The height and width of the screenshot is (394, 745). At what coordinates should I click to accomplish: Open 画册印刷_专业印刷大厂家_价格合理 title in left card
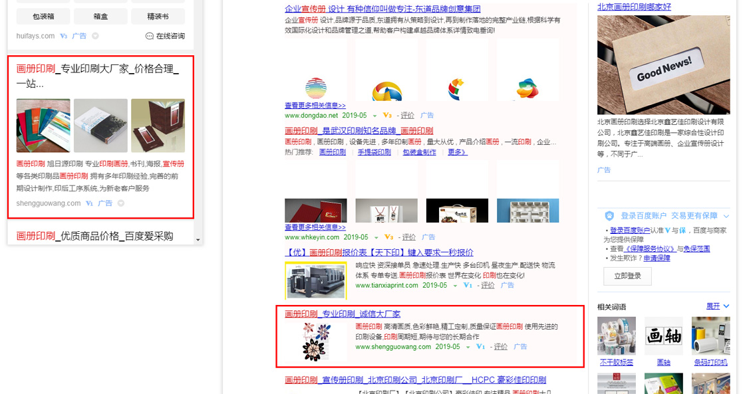[97, 76]
